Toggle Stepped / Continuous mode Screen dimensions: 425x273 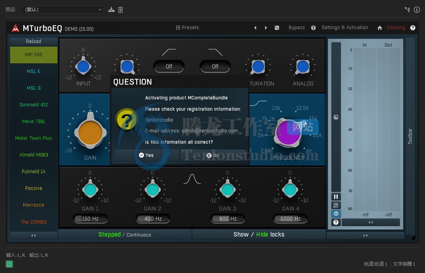click(125, 235)
